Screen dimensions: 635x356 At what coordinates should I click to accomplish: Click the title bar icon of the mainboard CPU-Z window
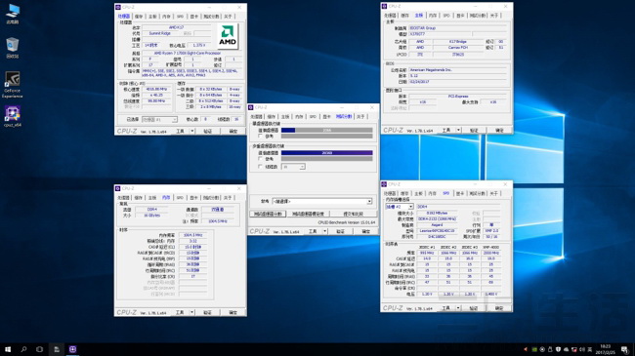coord(384,7)
